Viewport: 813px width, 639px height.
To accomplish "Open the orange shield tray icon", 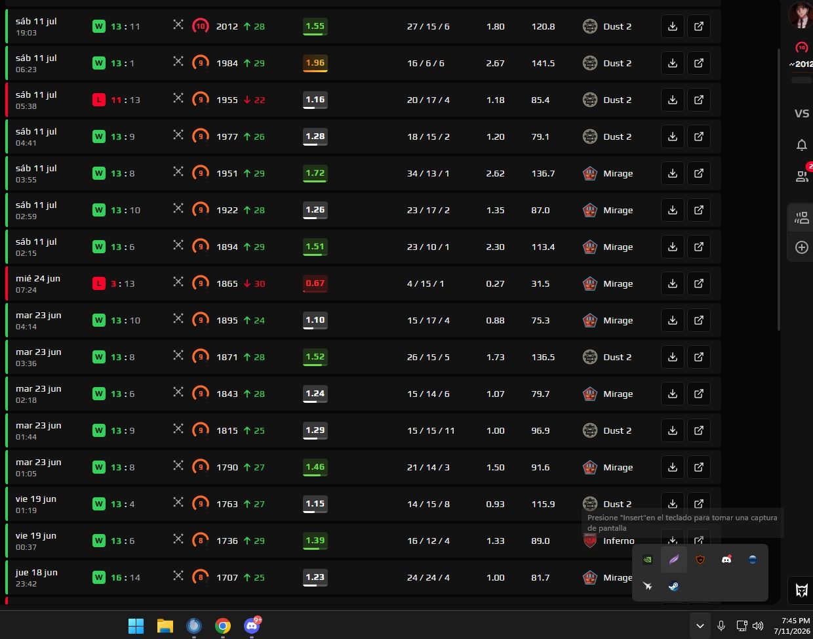I will coord(700,560).
